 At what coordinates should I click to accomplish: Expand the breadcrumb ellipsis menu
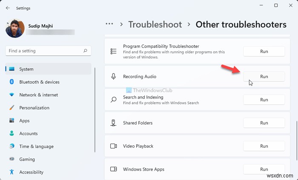[109, 25]
